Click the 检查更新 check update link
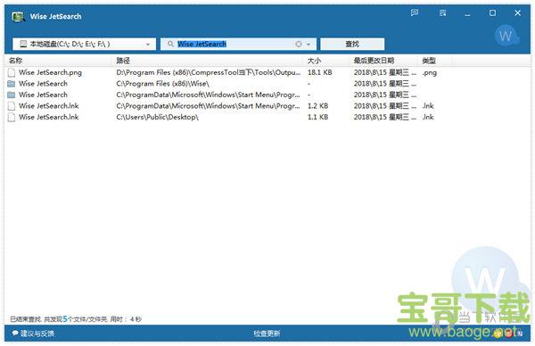This screenshot has width=535, height=346. 267,334
